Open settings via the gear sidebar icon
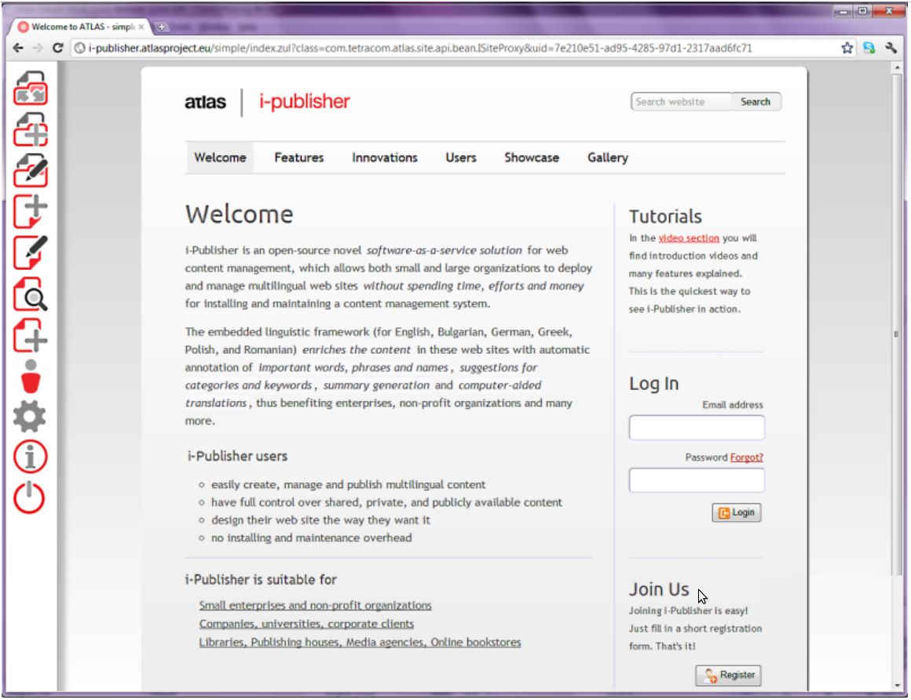911x700 pixels. click(30, 416)
